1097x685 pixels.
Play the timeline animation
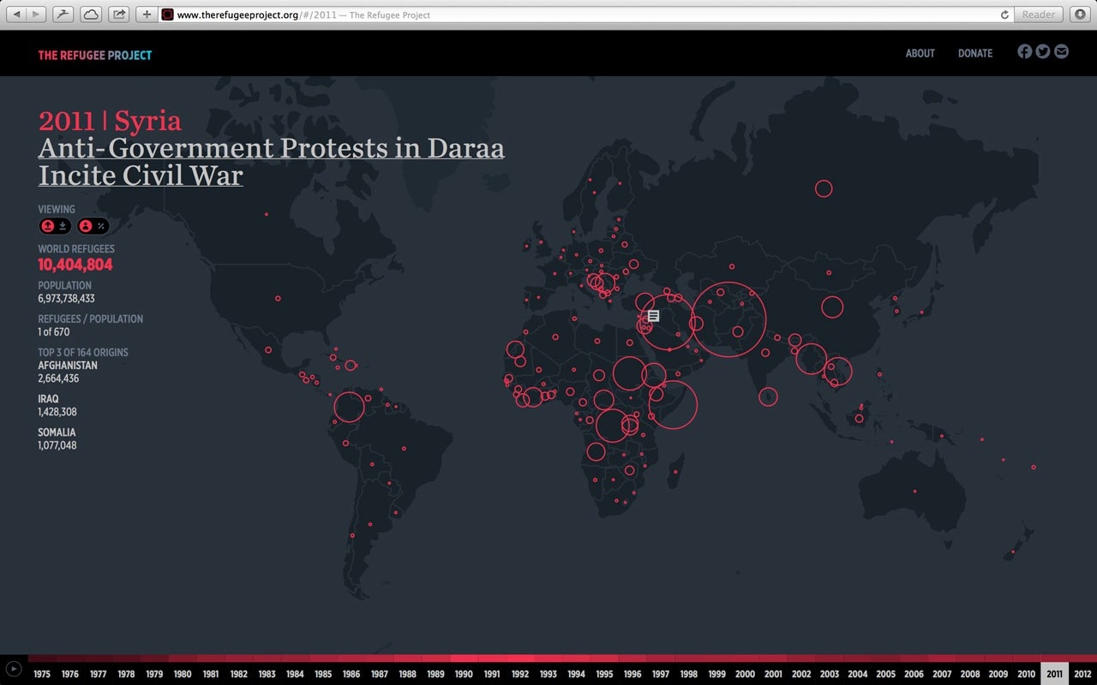point(13,669)
